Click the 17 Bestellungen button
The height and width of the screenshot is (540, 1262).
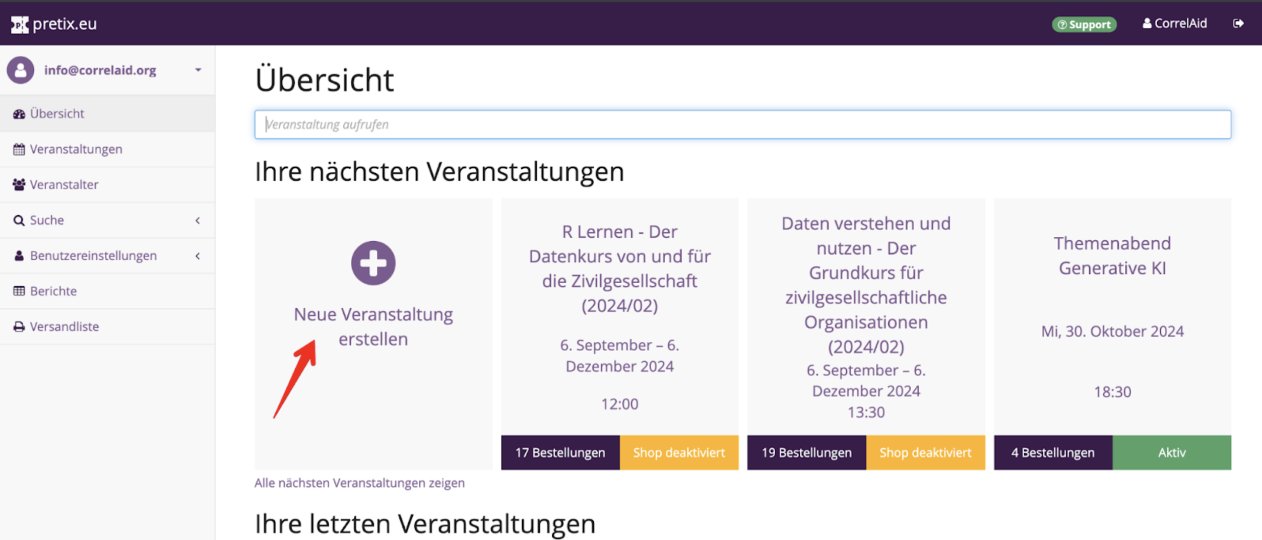pyautogui.click(x=560, y=452)
